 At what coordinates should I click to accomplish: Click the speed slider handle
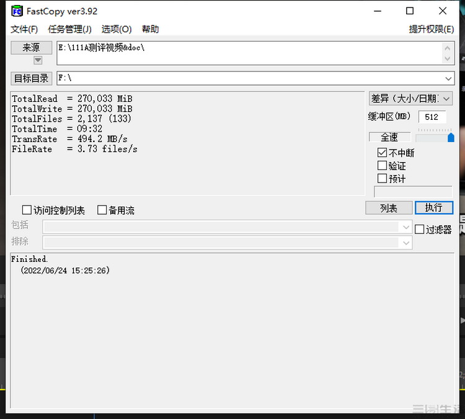pos(451,138)
